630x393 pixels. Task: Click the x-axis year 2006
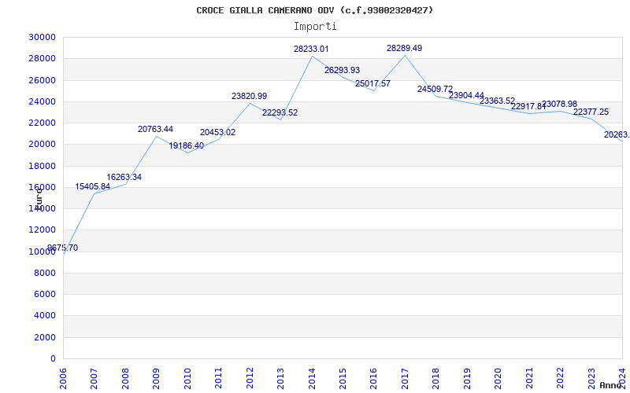click(63, 378)
